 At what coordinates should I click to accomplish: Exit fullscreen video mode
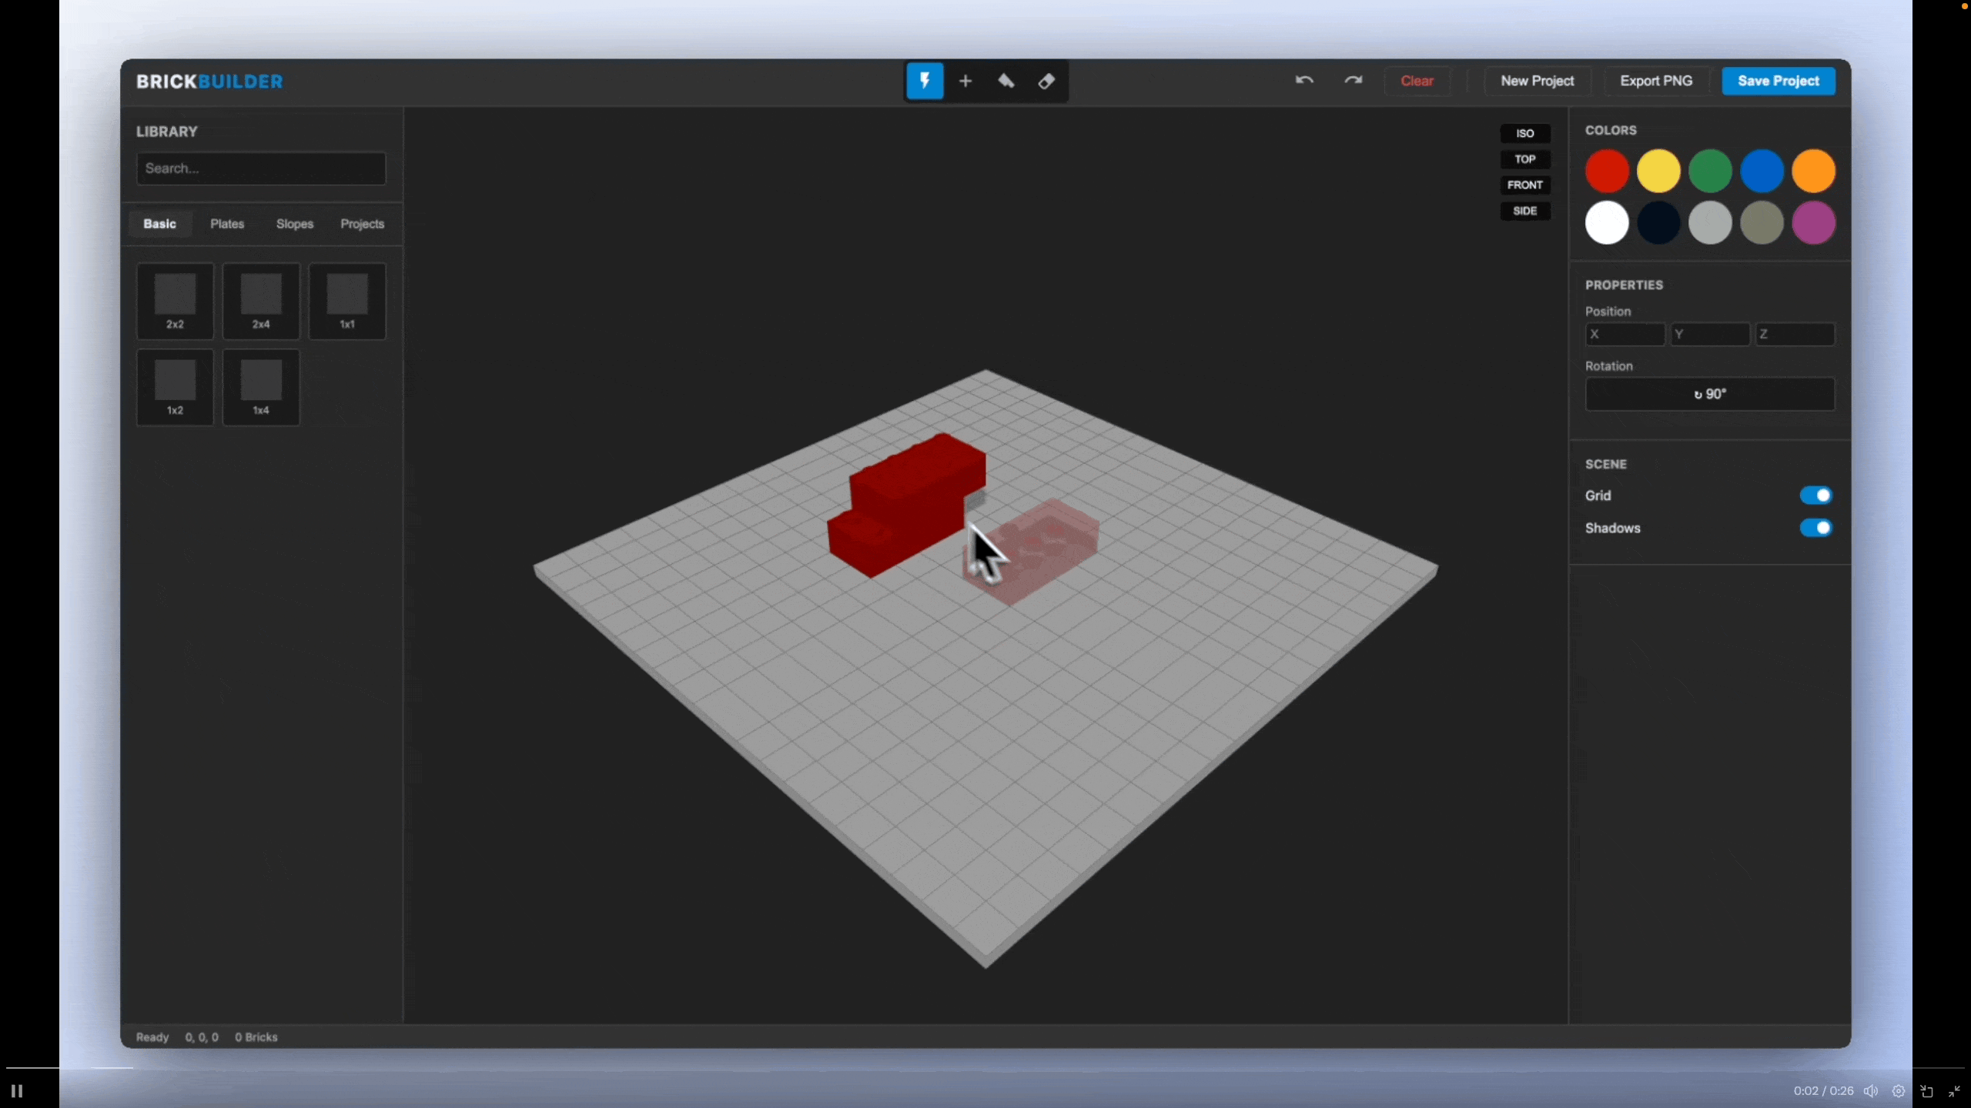click(1954, 1091)
